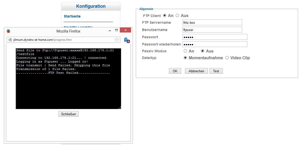The height and width of the screenshot is (145, 306).
Task: Click the Firefox logo in popup title bar
Action: [8, 31]
